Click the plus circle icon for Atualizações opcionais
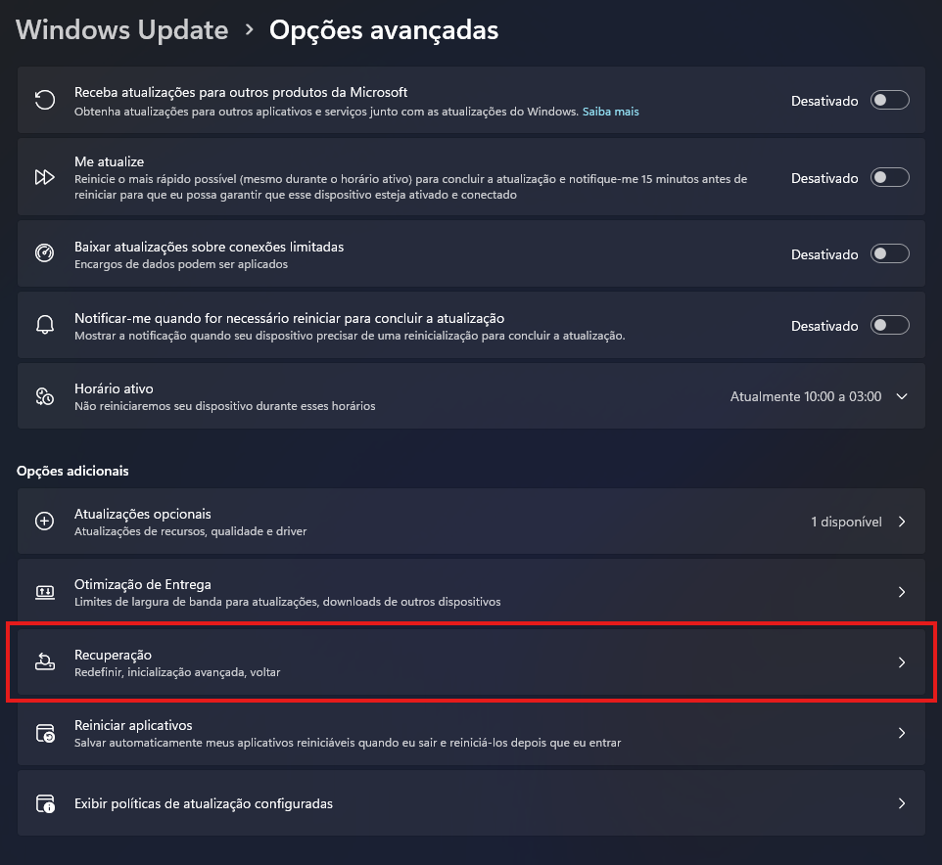 (x=44, y=522)
